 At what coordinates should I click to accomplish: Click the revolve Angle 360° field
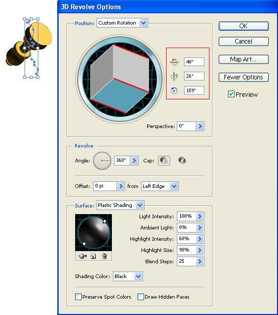point(122,160)
